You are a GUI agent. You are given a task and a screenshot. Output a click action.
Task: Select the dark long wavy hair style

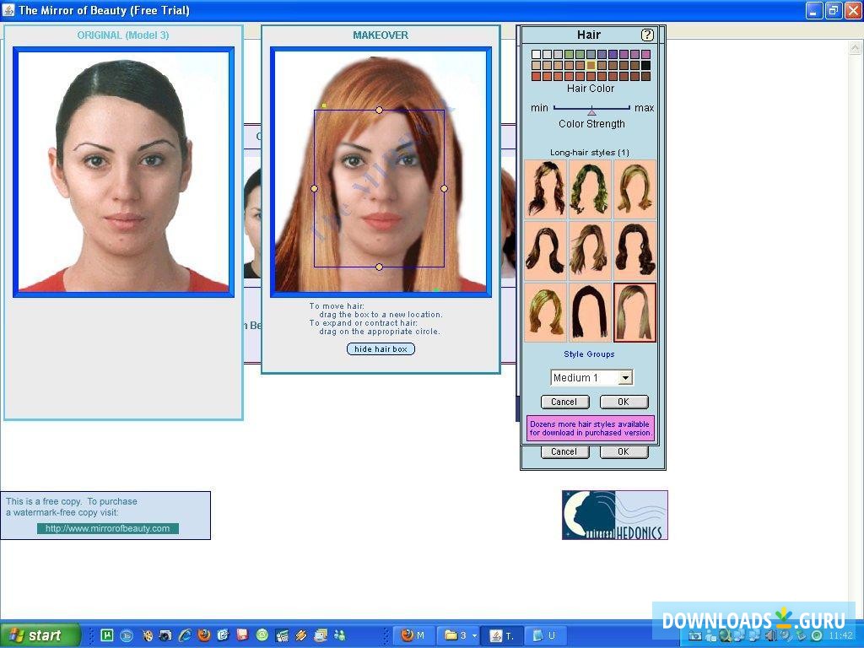[x=546, y=189]
